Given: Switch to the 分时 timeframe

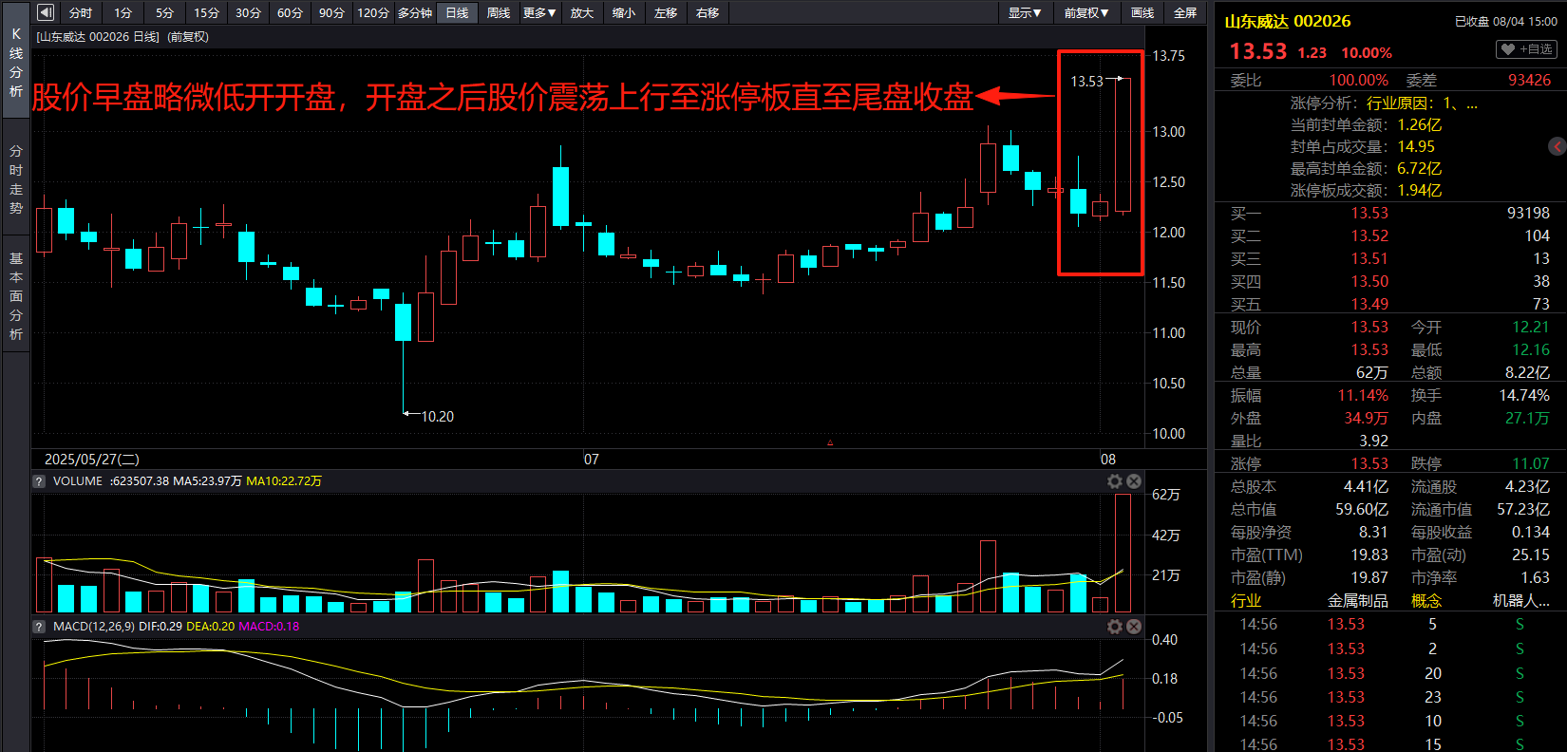Looking at the screenshot, I should pos(81,12).
